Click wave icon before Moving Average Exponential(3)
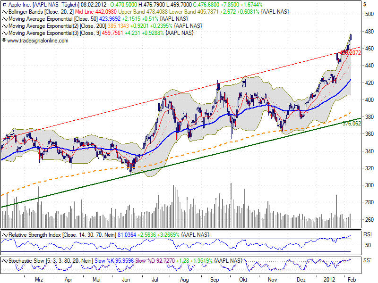Screen dimensions: 378x283 (5, 33)
